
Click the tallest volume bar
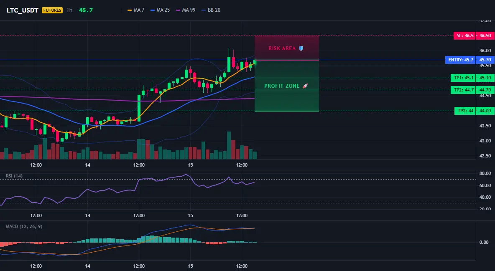coord(229,145)
